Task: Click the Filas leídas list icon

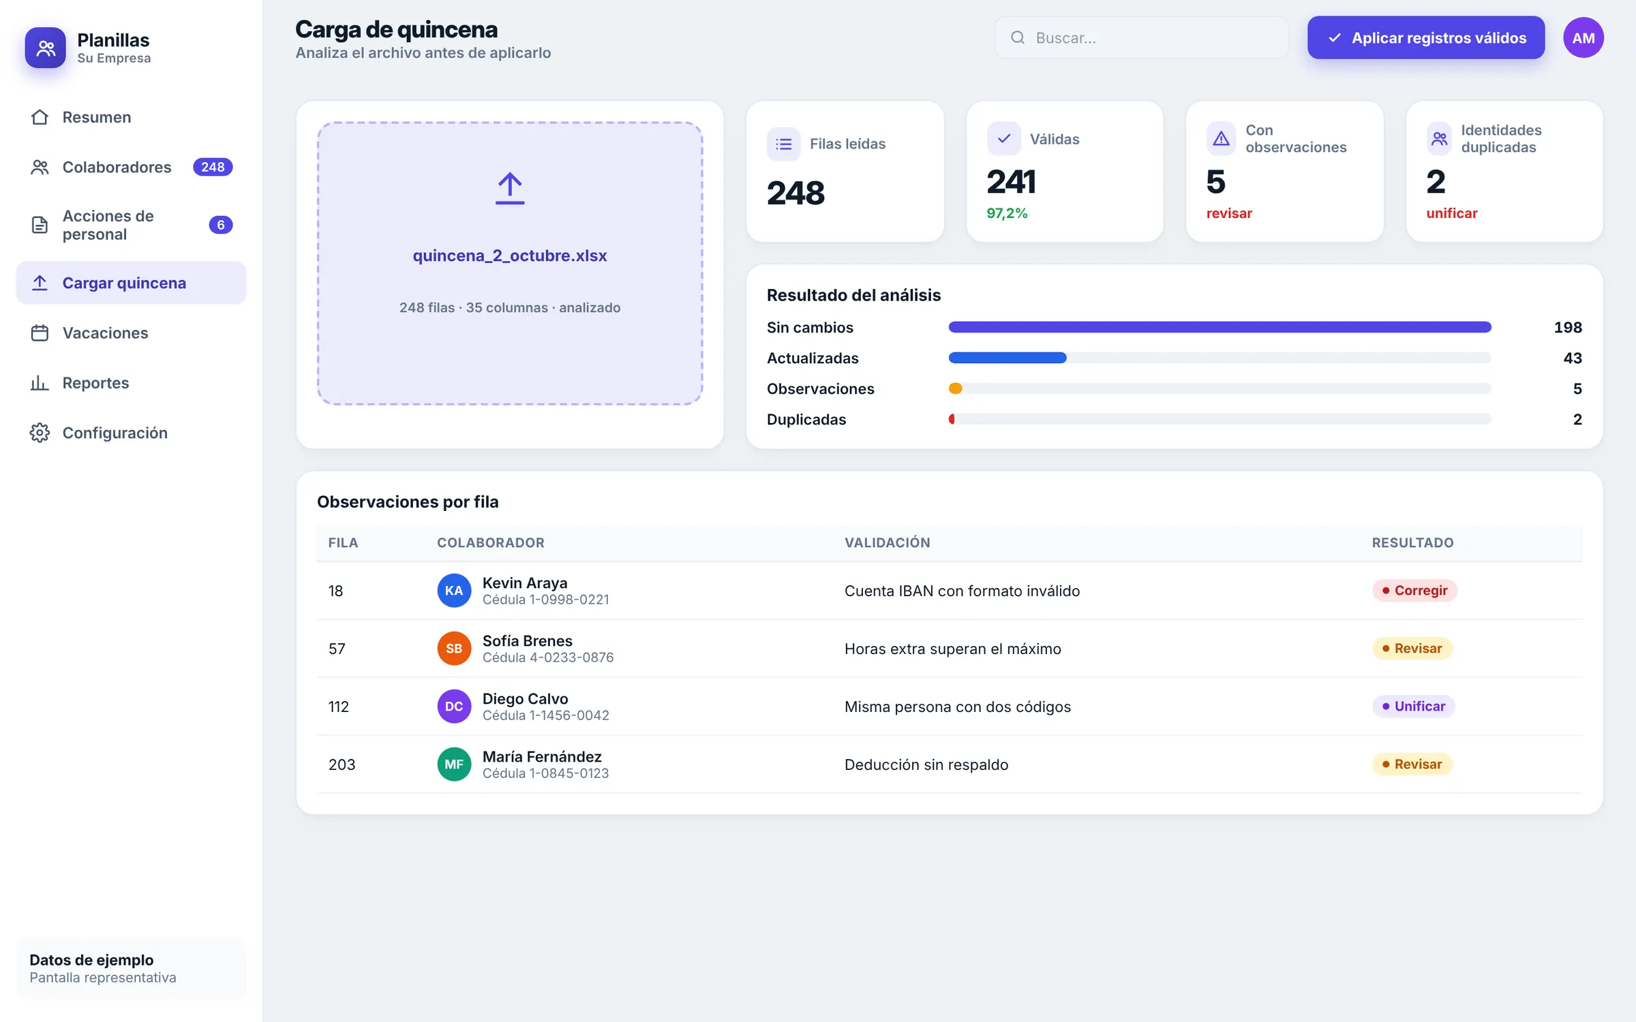Action: [783, 144]
